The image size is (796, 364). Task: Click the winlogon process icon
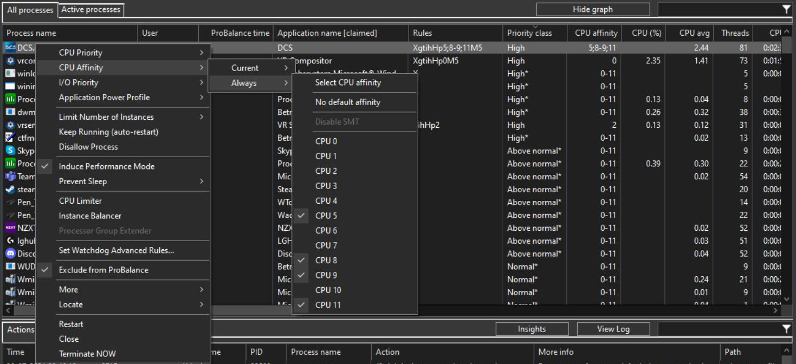[10, 74]
